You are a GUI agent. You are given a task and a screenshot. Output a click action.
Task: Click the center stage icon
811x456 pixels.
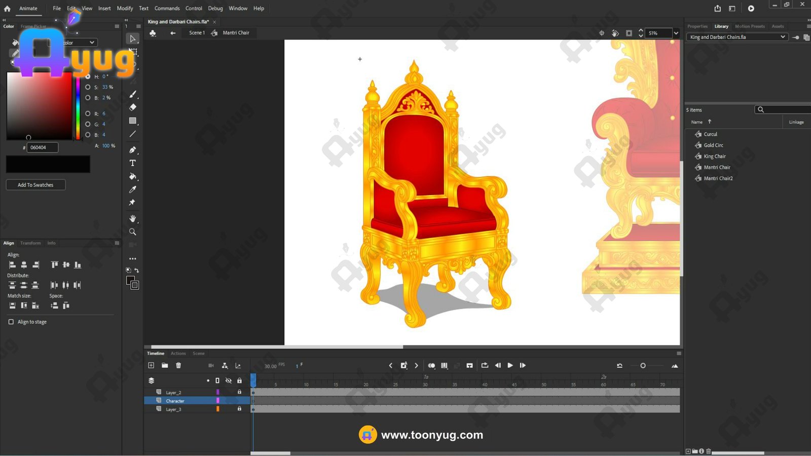point(602,33)
